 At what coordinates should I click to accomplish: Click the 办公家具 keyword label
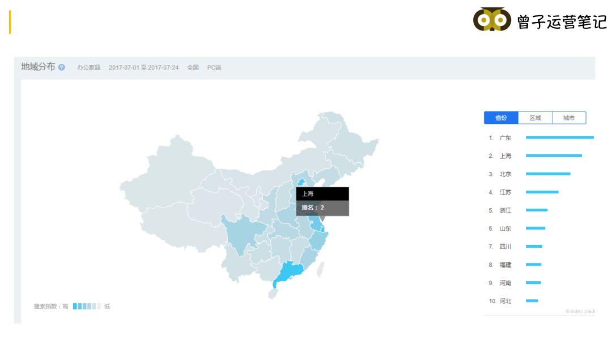coord(88,67)
